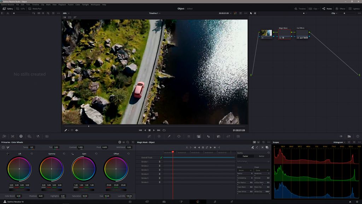The width and height of the screenshot is (362, 204).
Task: Switch to the Deliver page
Action: [232, 200]
